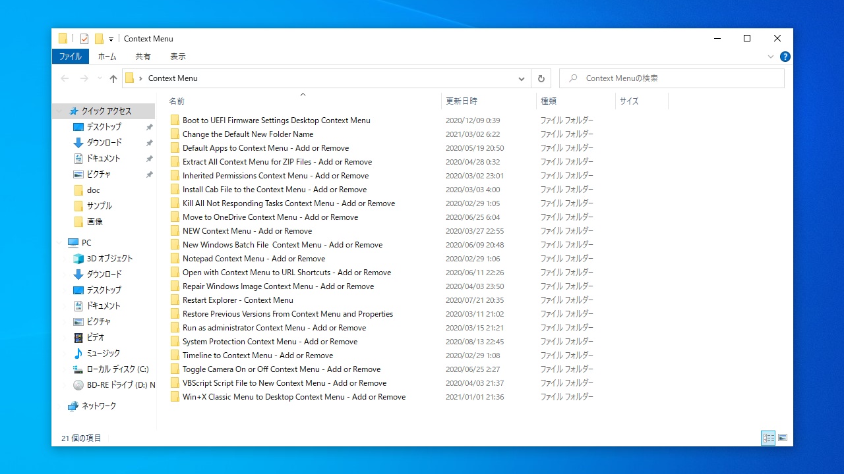Sort by the 種類 column header

pos(549,101)
